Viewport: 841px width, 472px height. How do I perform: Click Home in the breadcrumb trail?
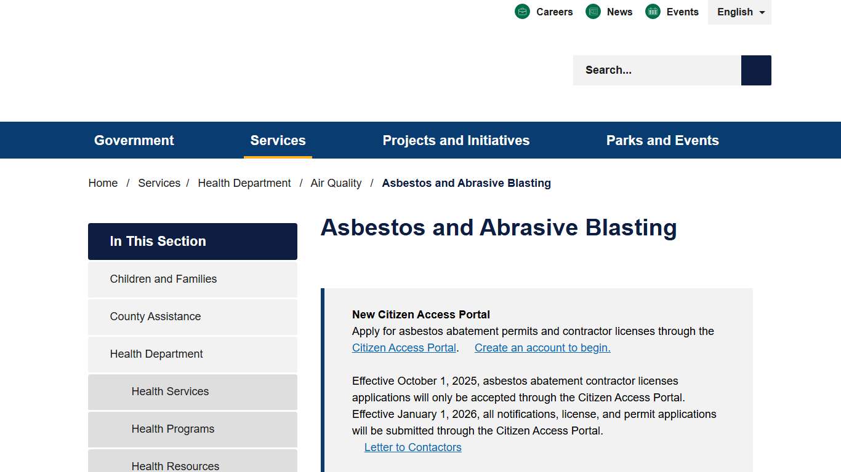click(103, 183)
